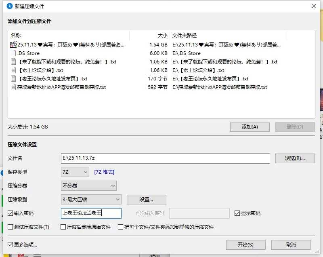Image resolution: width=323 pixels, height=257 pixels.
Task: Sort files by 大小 column header
Action: tap(150, 36)
